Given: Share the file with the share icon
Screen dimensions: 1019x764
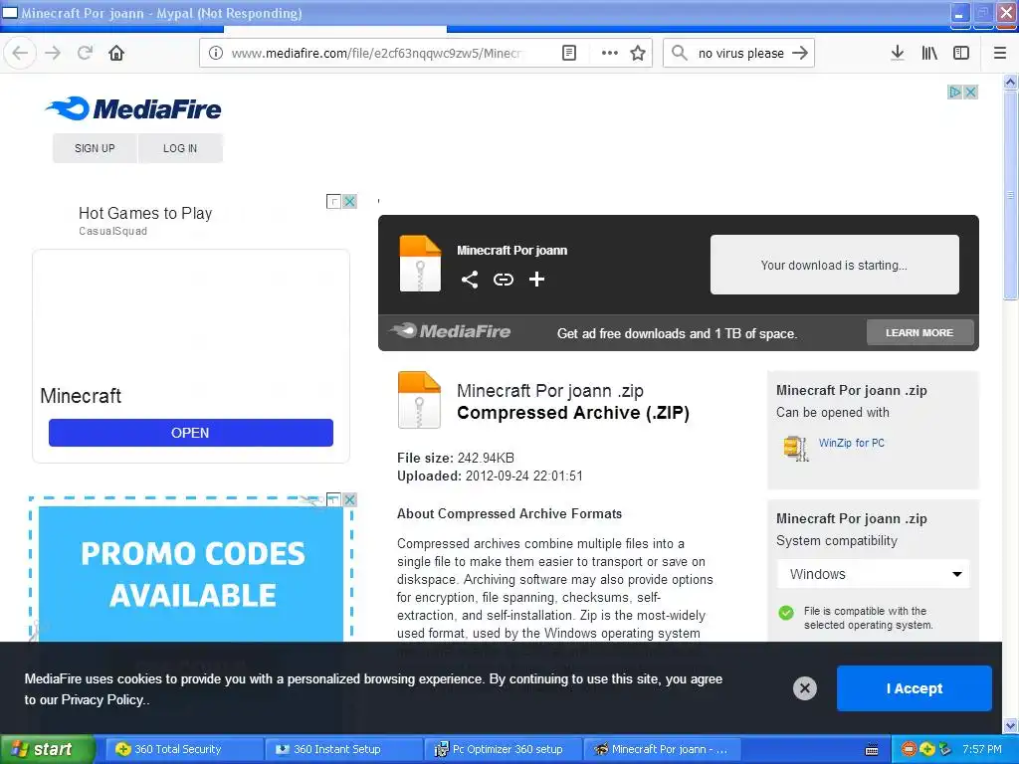Looking at the screenshot, I should pyautogui.click(x=470, y=280).
